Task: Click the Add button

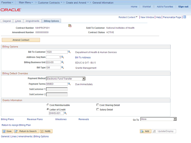Action: pyautogui.click(x=145, y=131)
